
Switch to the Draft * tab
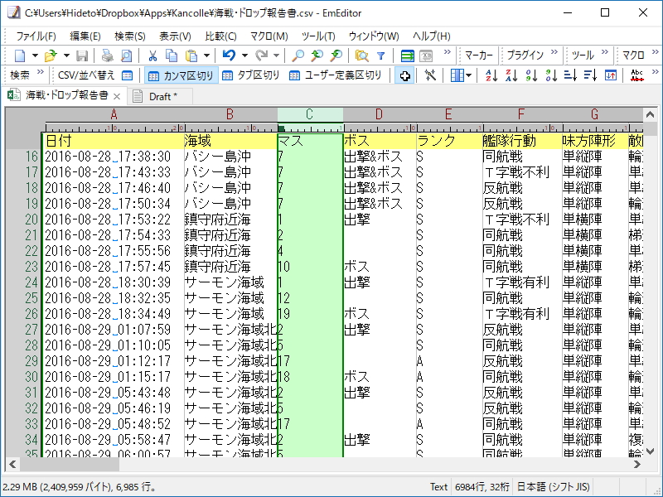coord(160,96)
